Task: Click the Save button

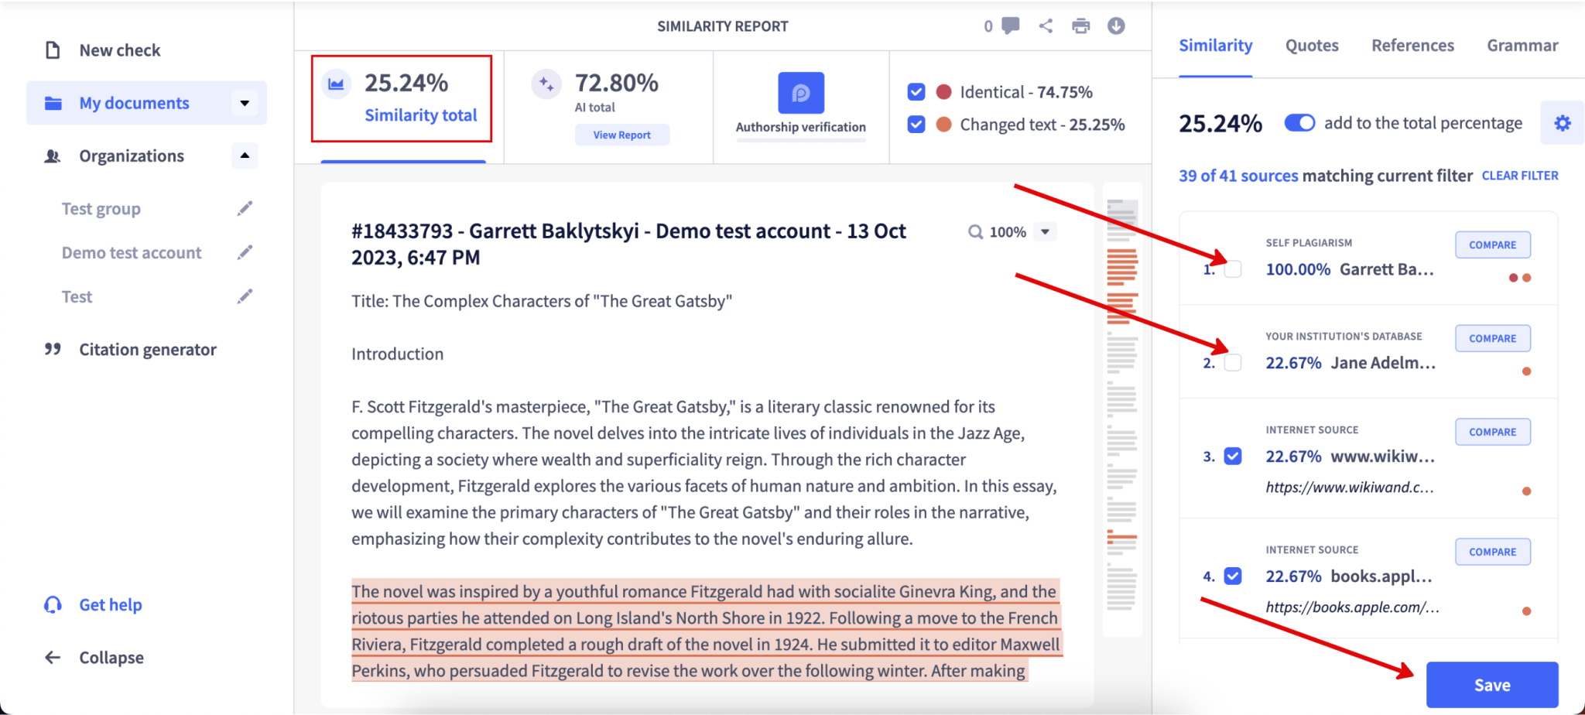Action: [1491, 684]
